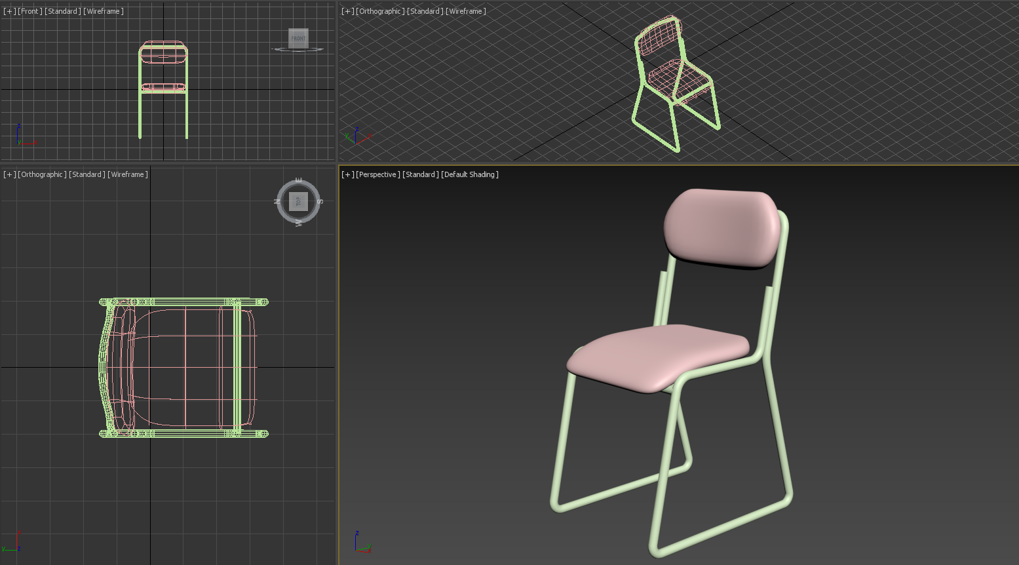
Task: Click the FRONT face of the ViewCube
Action: (x=298, y=38)
